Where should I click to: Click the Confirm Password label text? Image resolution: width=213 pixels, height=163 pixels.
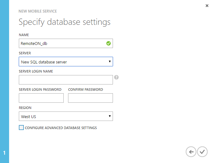click(x=85, y=90)
